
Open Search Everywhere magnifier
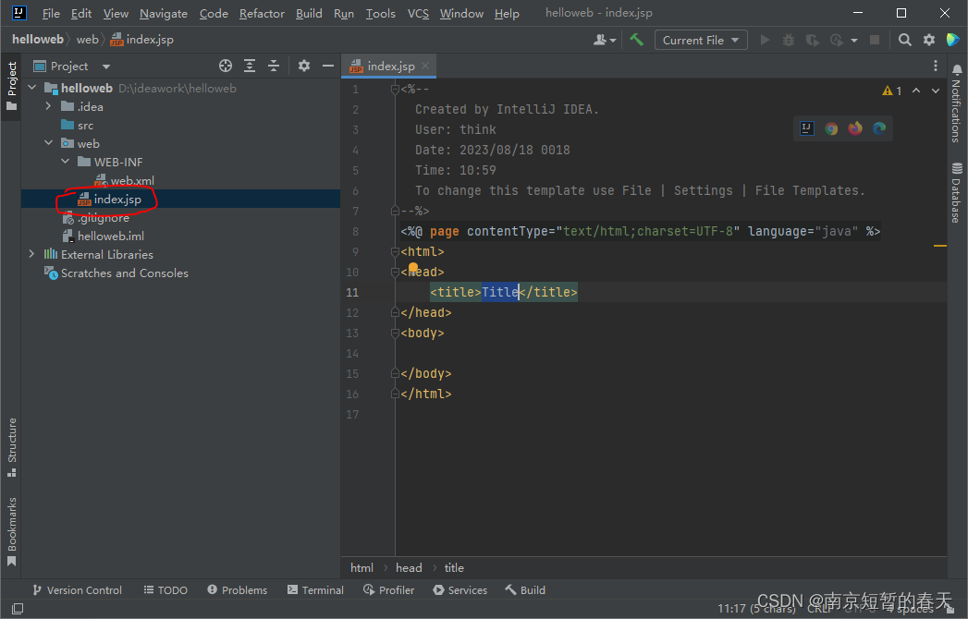(x=904, y=40)
